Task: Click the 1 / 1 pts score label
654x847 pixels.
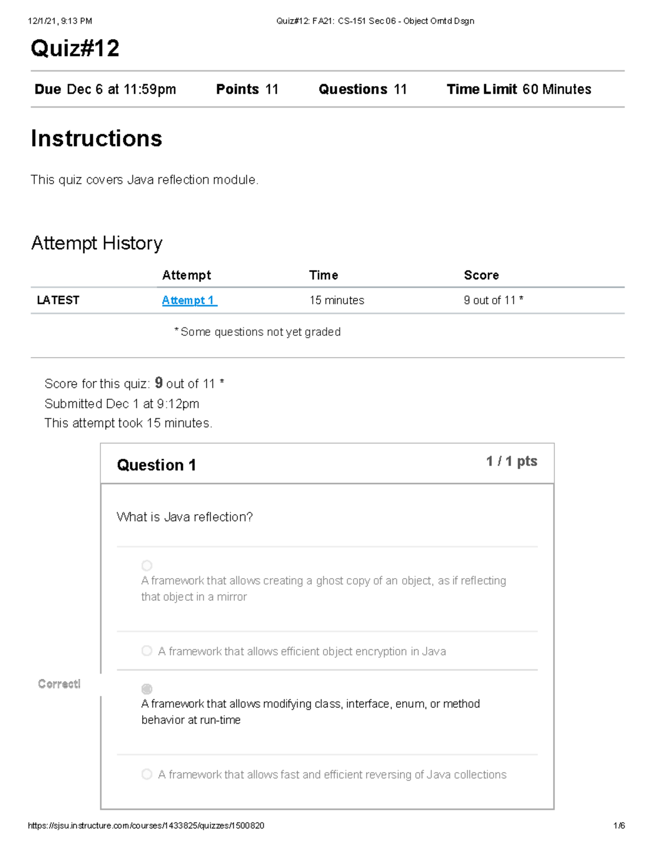Action: tap(511, 461)
